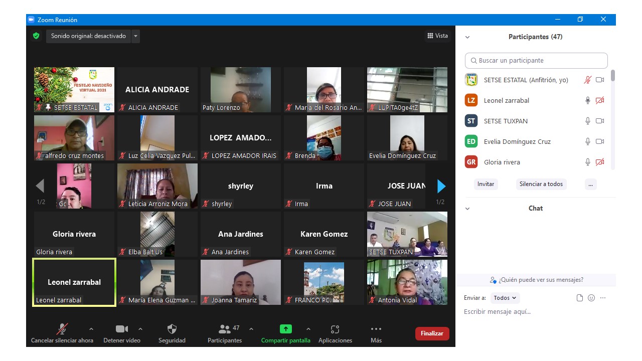The image size is (642, 361).
Task: Click the red Finalizar button
Action: [x=432, y=333]
